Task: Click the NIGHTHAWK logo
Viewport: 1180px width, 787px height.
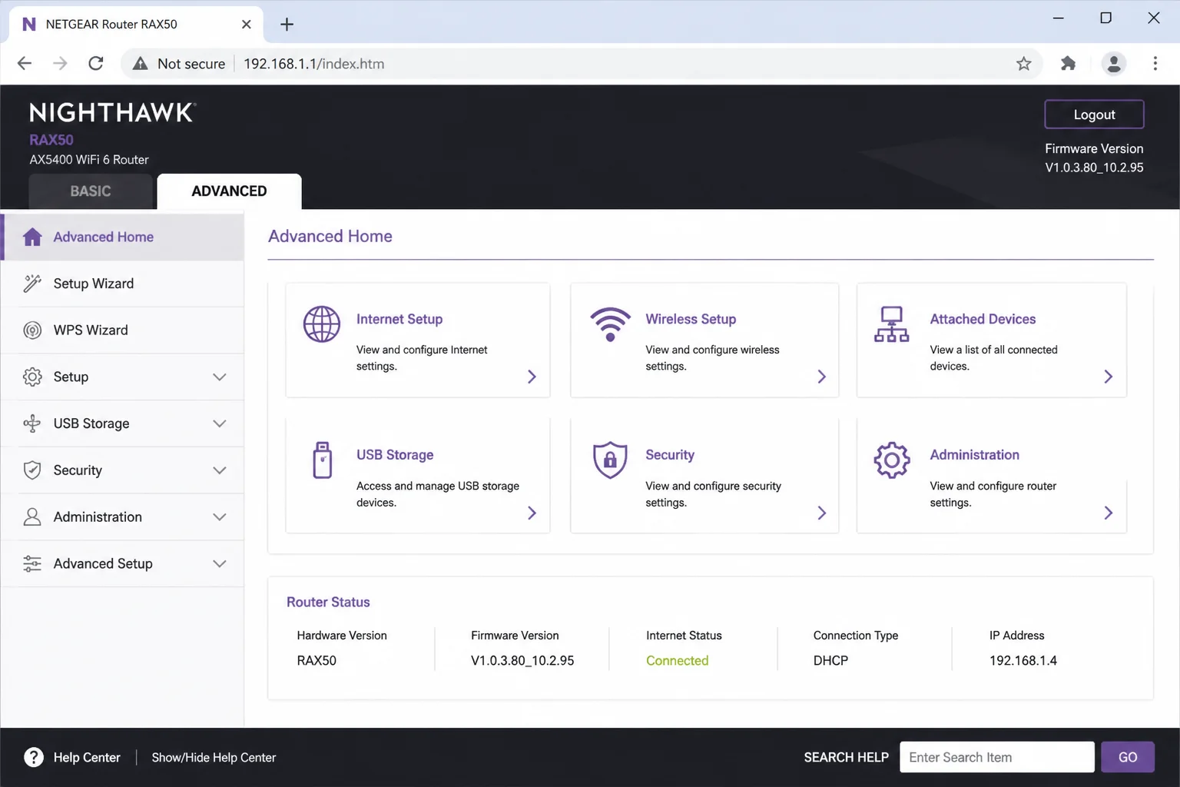Action: [x=112, y=113]
